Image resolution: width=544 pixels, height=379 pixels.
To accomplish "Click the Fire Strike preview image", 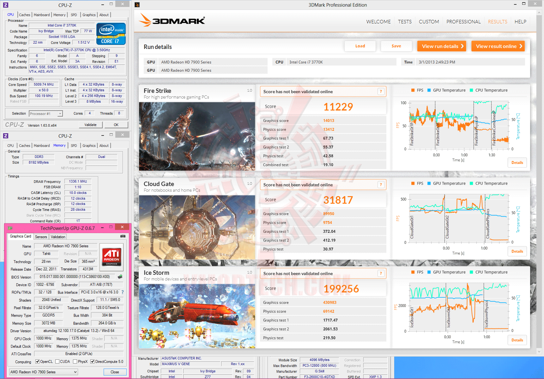I will pyautogui.click(x=197, y=136).
